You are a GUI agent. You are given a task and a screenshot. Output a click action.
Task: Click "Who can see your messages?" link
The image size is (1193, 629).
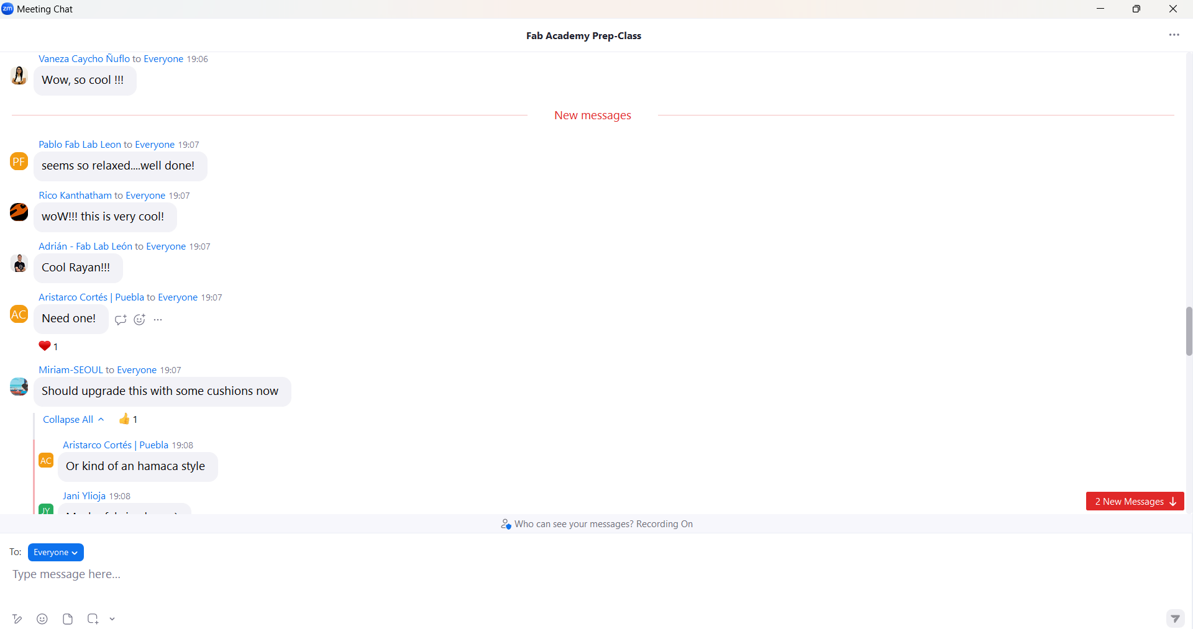tap(574, 523)
